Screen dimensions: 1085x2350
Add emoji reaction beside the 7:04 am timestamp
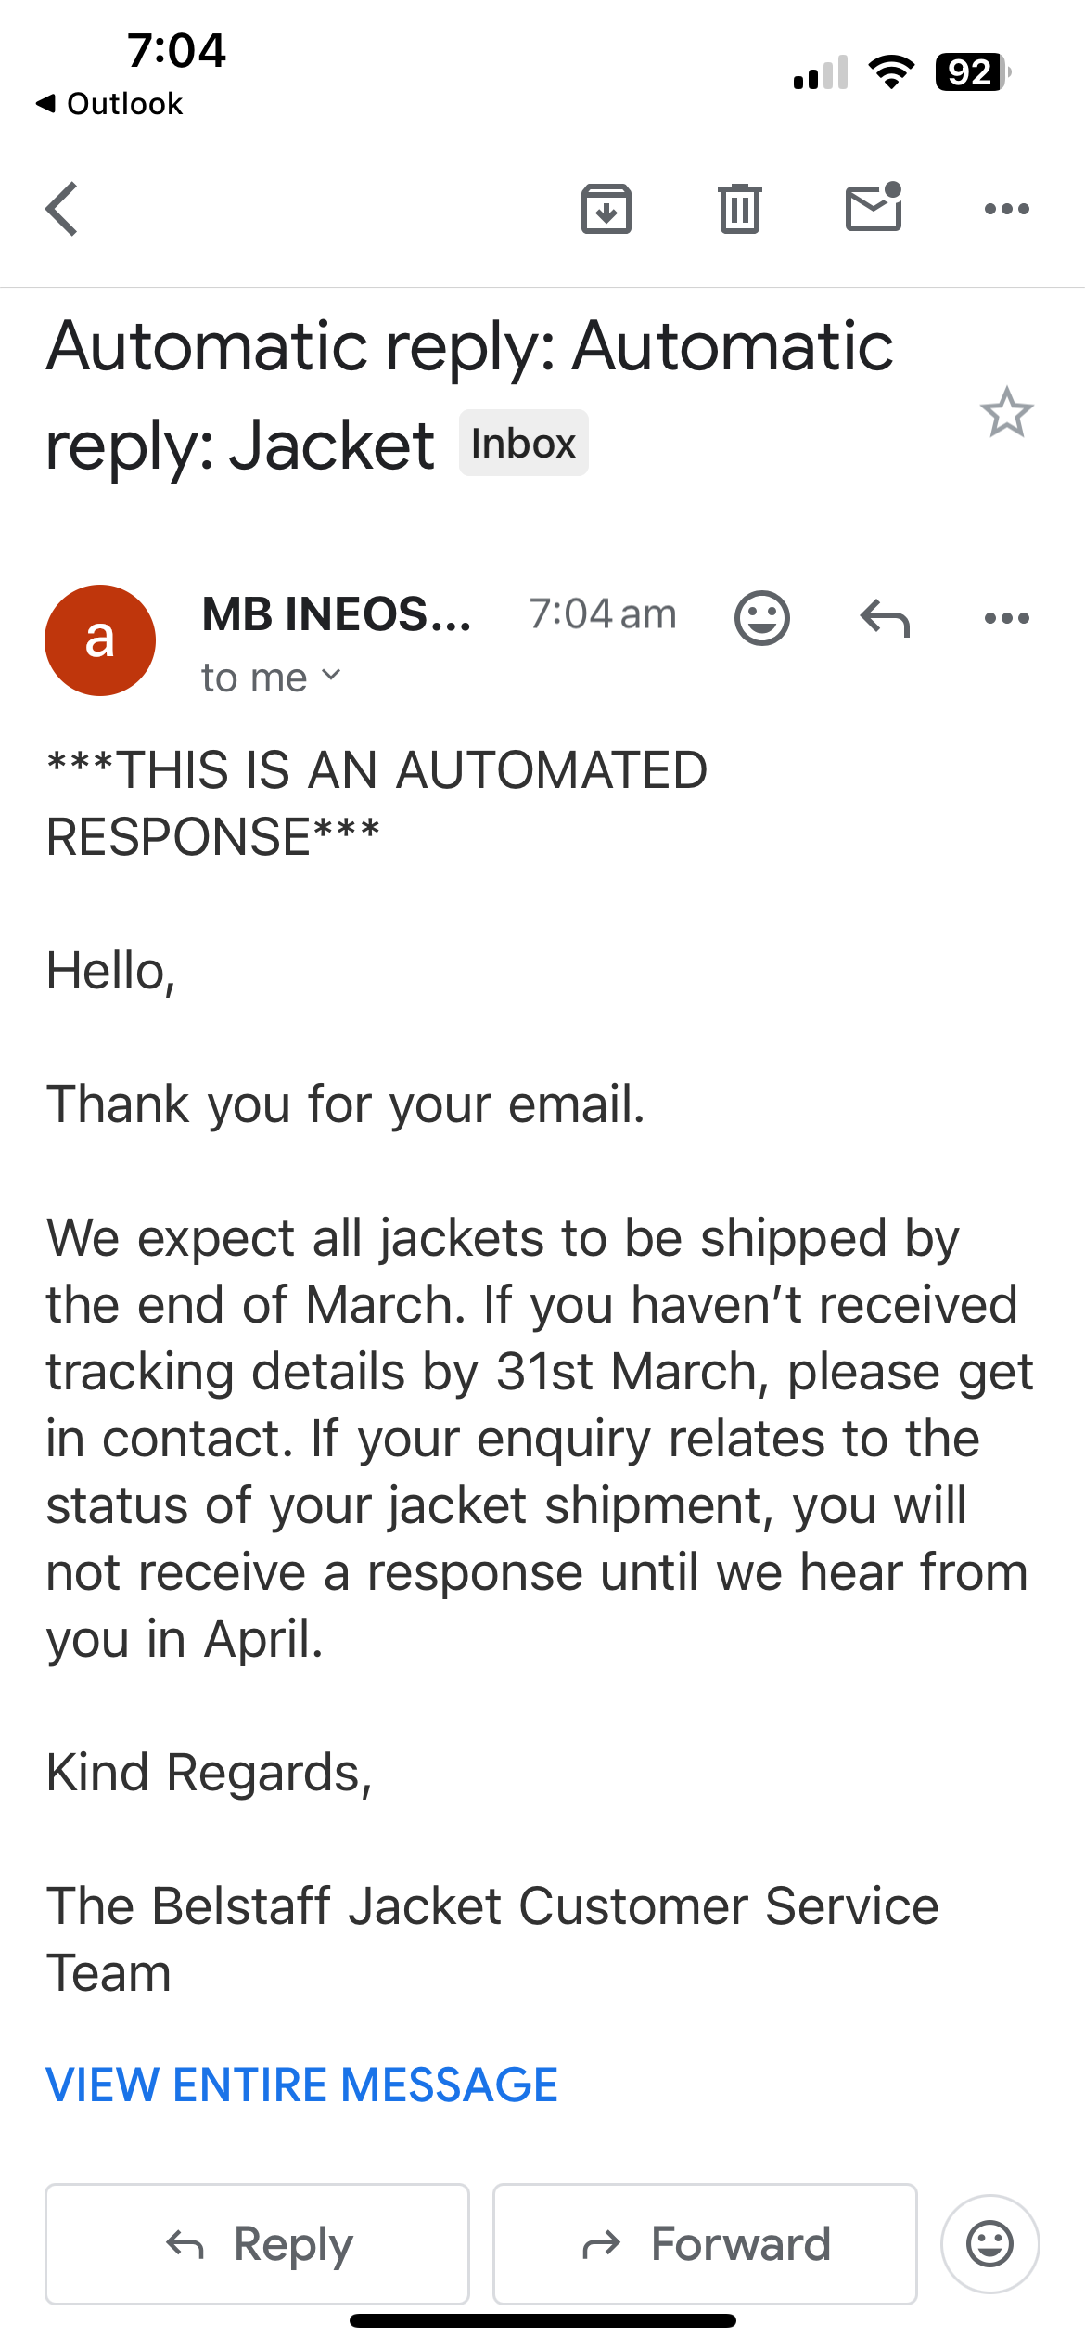tap(761, 617)
